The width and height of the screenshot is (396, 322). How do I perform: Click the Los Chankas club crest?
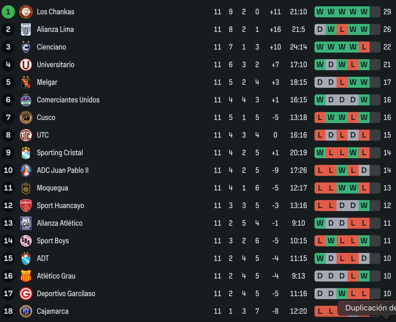[26, 12]
